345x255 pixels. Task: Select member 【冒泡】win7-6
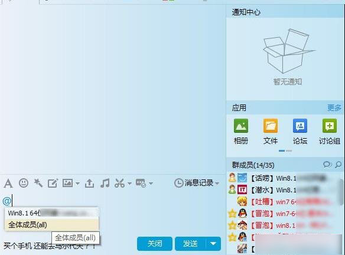tap(284, 214)
